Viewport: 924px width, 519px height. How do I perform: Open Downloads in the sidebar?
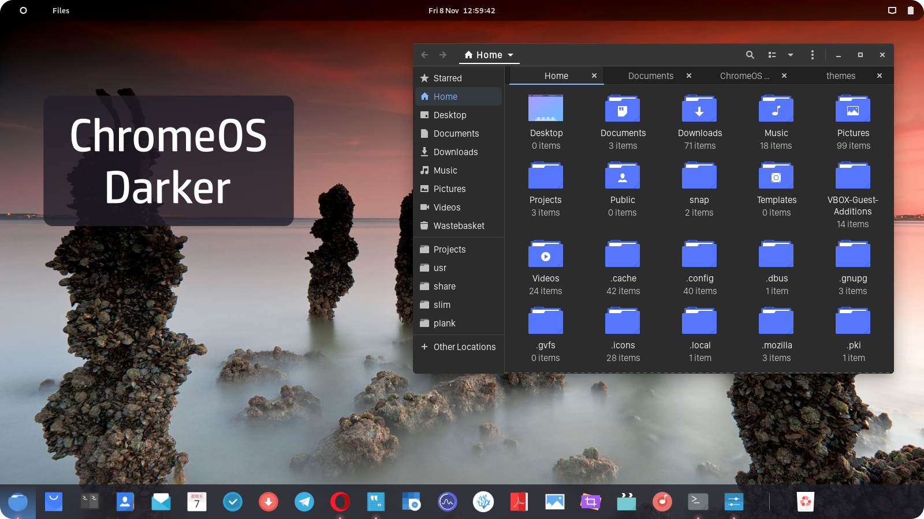tap(459, 152)
